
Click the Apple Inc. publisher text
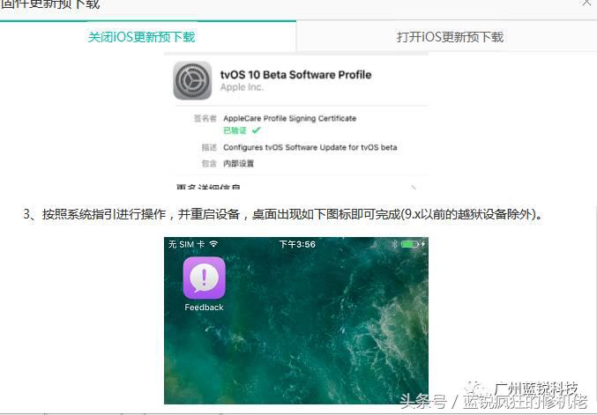tap(242, 87)
